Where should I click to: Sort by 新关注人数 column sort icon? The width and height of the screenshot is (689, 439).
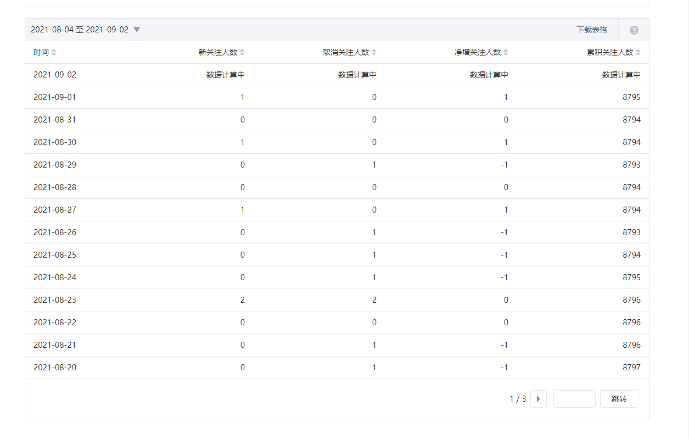click(x=242, y=53)
